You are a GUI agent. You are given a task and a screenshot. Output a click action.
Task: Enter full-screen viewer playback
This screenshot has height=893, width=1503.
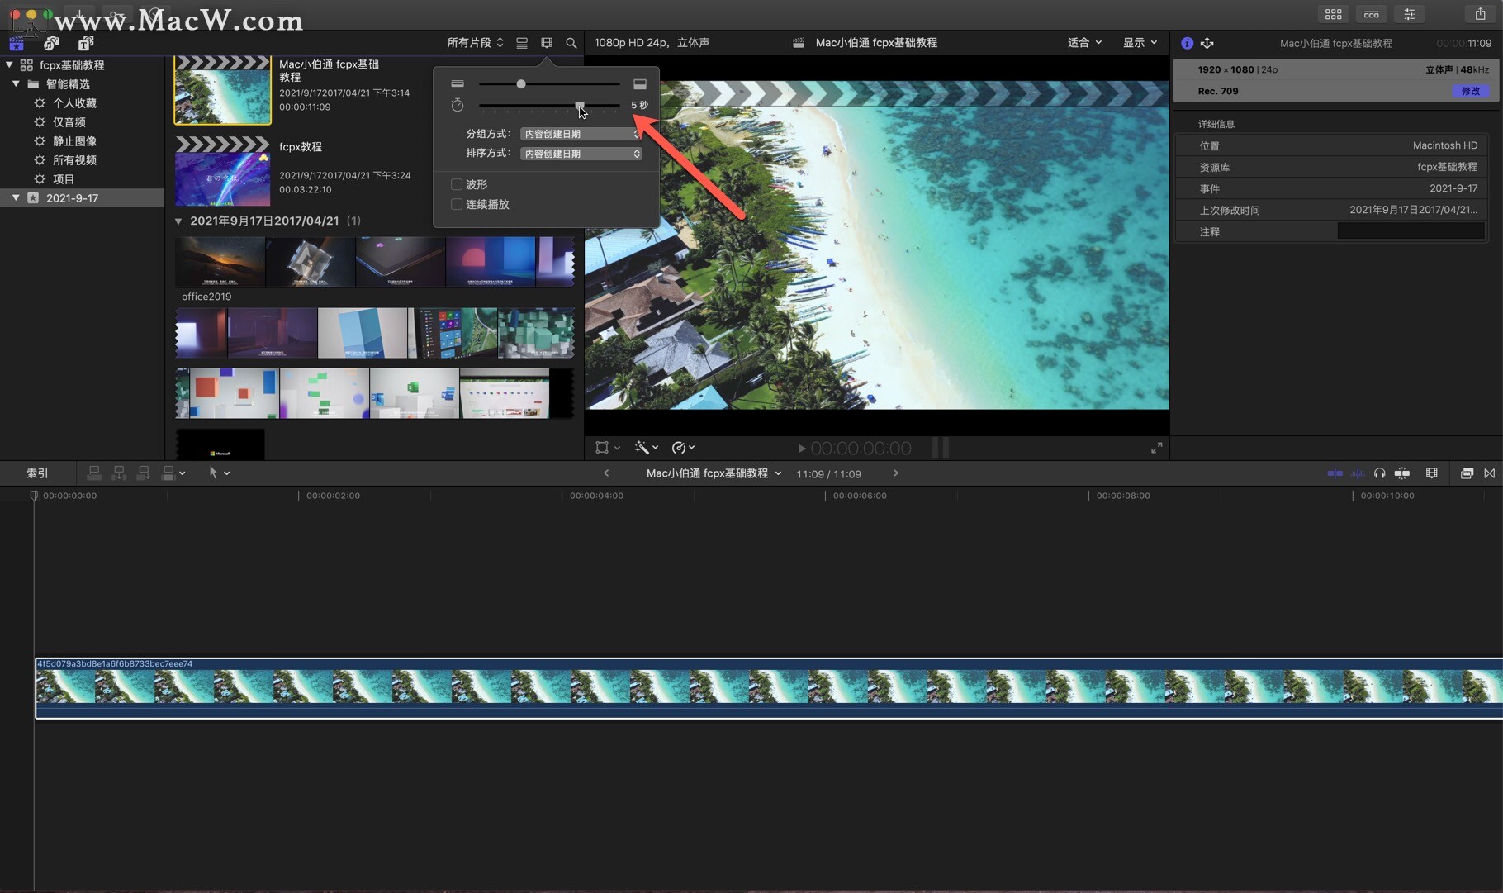coord(1156,448)
